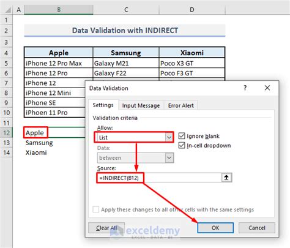The image size is (290, 248).
Task: Click the Clear All button
Action: pos(106,228)
